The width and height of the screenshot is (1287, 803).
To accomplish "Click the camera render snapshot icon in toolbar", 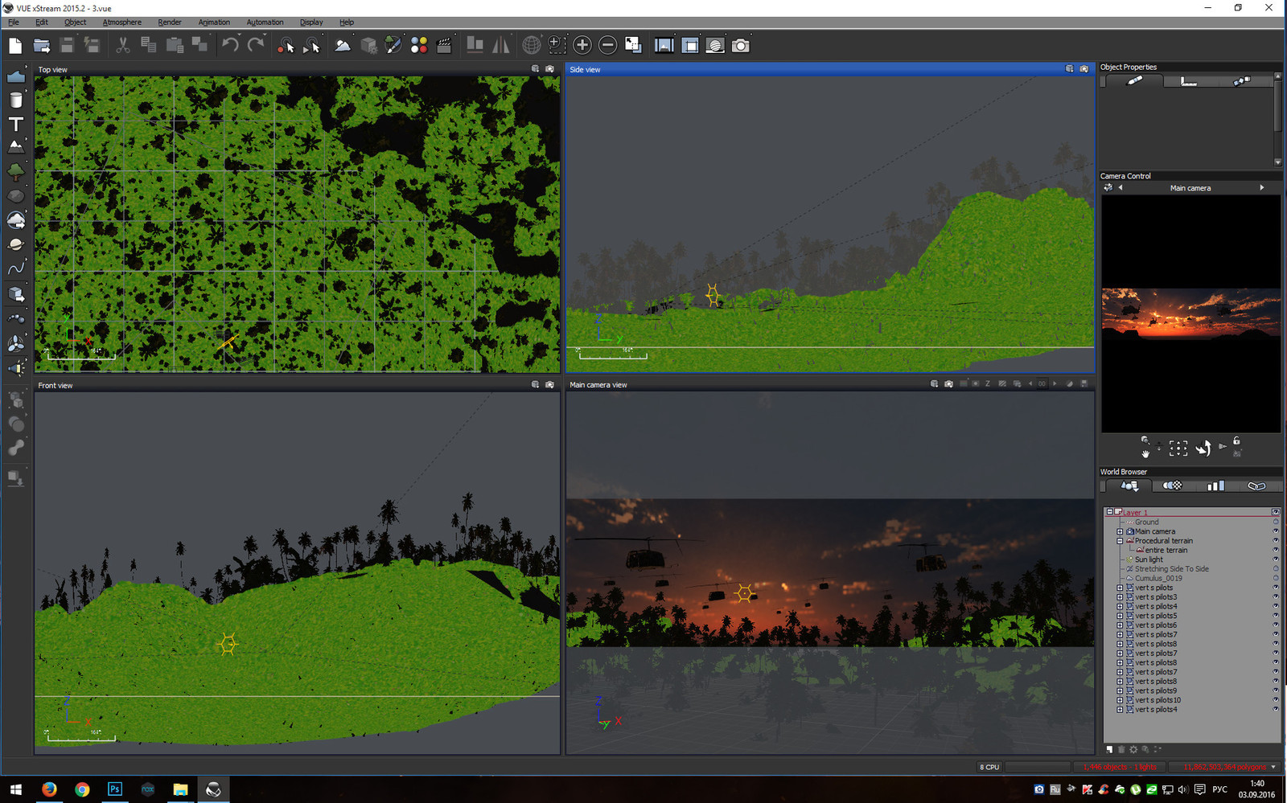I will 741,46.
